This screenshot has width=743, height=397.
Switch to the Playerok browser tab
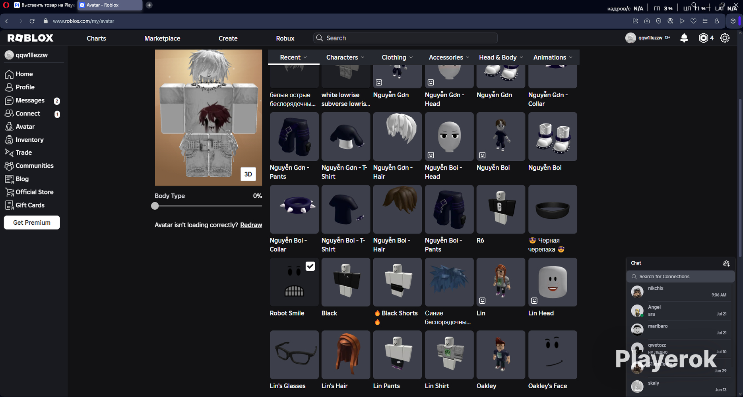tap(44, 5)
